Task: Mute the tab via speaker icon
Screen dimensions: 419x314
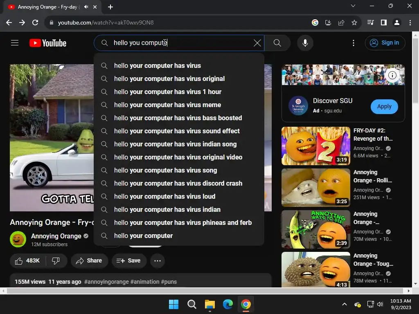Action: click(x=86, y=7)
